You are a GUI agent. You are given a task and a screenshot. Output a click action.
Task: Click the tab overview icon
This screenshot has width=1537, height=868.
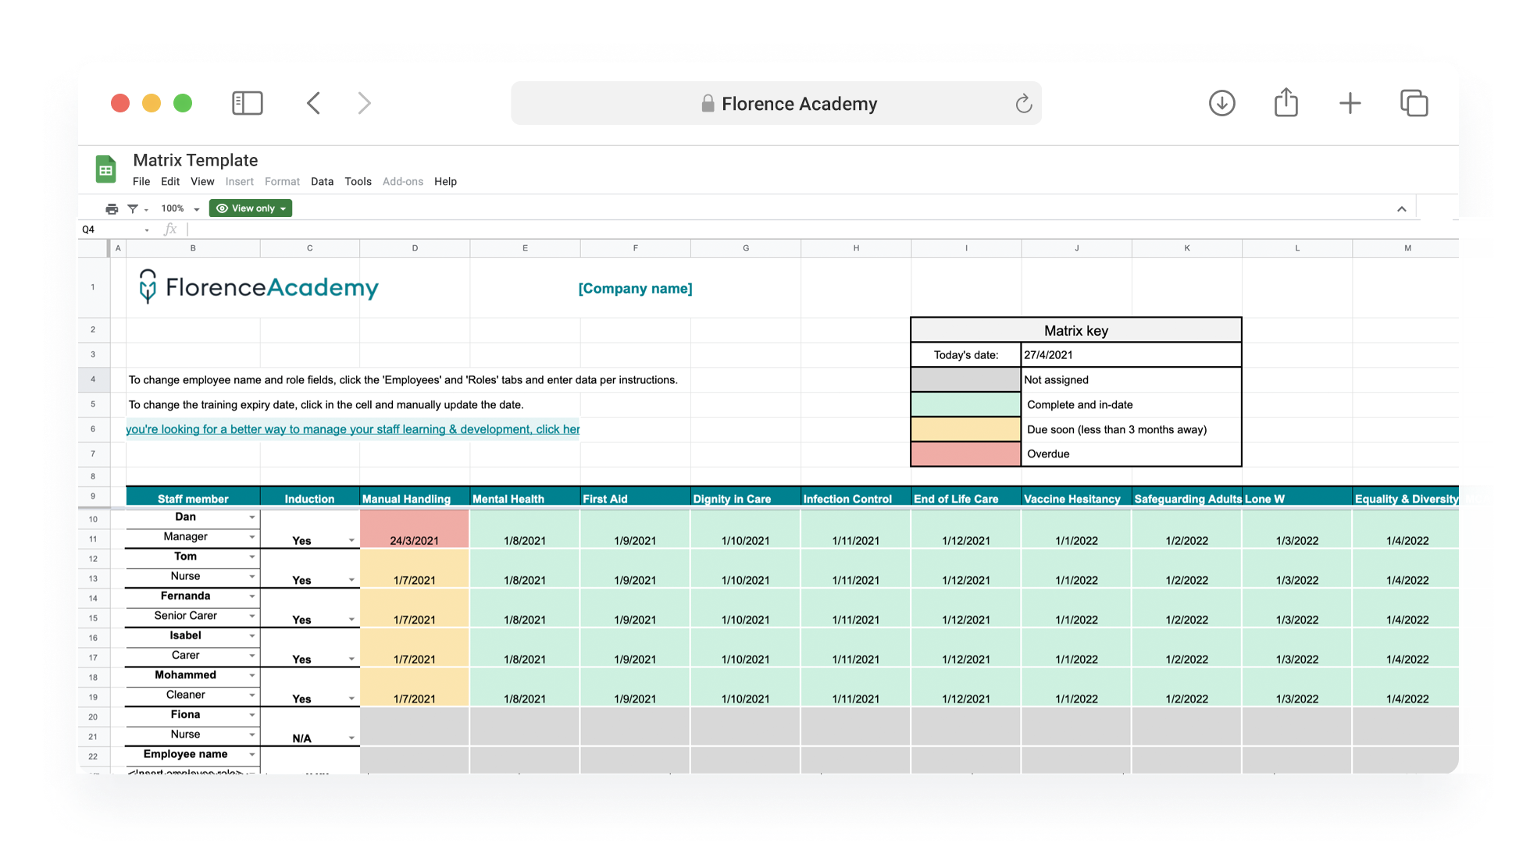[1414, 102]
